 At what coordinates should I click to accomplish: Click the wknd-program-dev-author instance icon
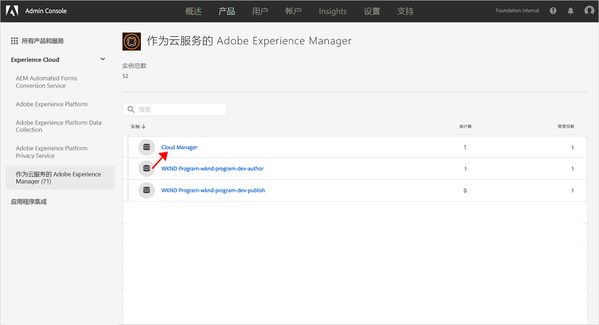[x=146, y=169]
